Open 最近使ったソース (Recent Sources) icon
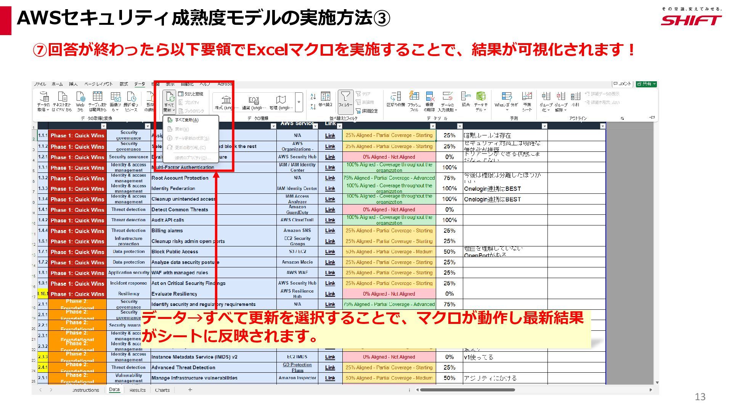 coord(131,101)
